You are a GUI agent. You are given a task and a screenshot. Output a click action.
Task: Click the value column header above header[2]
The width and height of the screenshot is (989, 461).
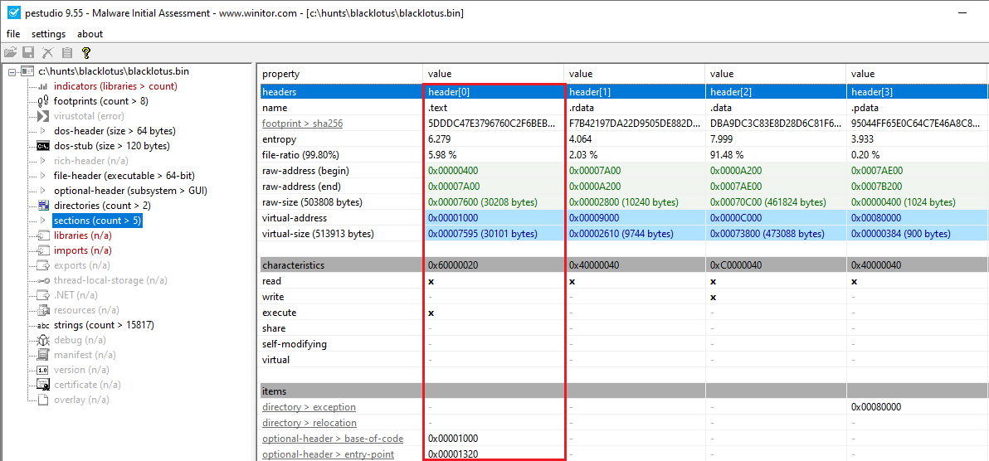point(775,74)
